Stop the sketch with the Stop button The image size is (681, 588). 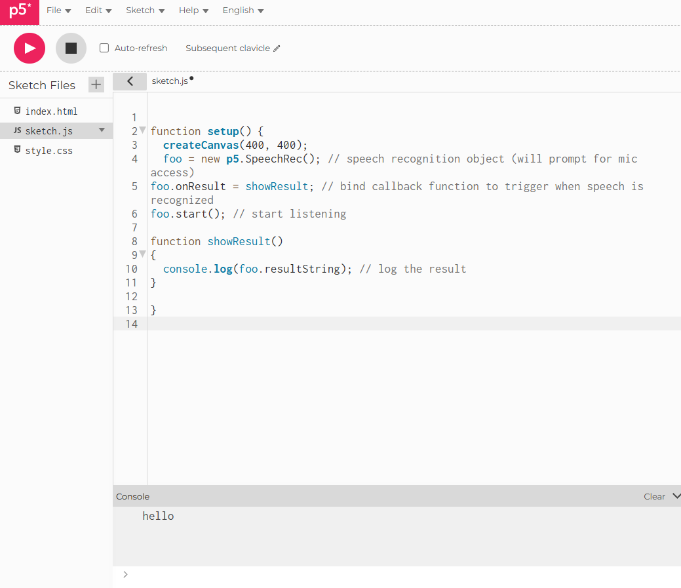tap(71, 49)
